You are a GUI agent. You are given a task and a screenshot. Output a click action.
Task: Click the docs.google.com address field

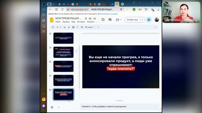click(x=80, y=9)
